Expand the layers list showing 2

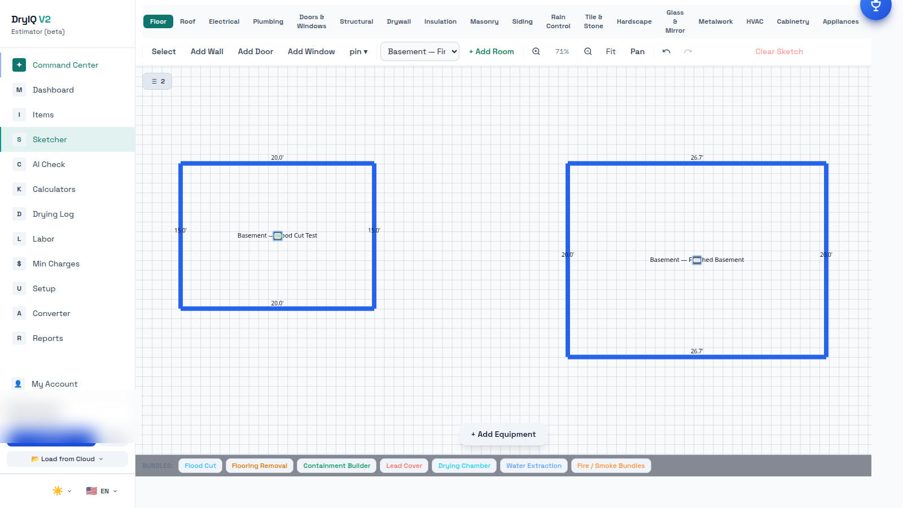(157, 81)
